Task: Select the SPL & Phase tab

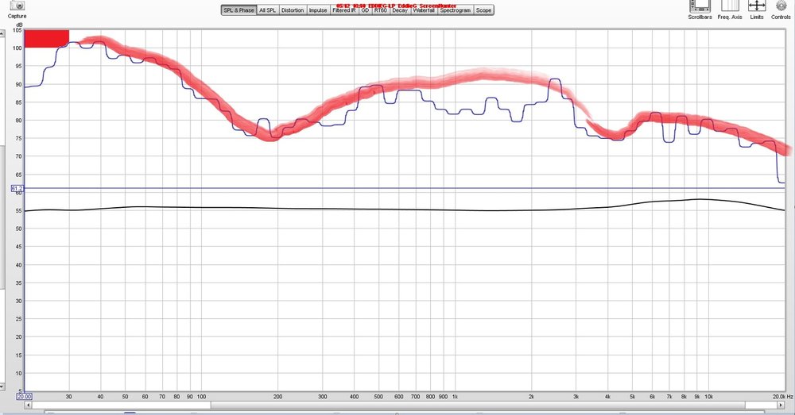Action: point(238,10)
